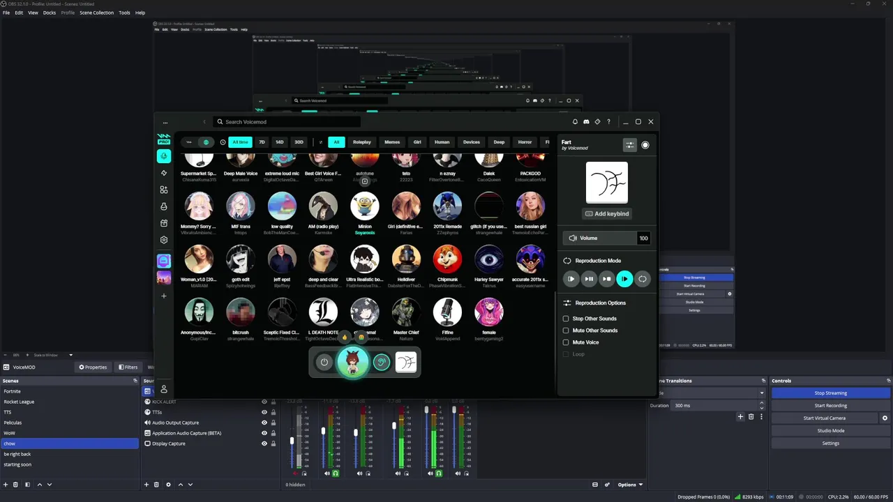Add a new scene with plus icon
The height and width of the screenshot is (502, 893).
[6, 485]
